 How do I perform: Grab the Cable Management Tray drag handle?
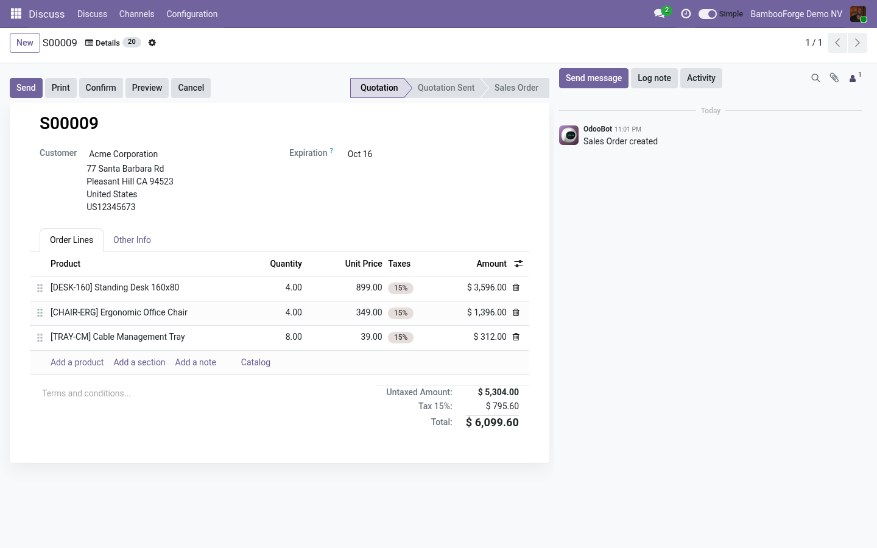pyautogui.click(x=40, y=337)
